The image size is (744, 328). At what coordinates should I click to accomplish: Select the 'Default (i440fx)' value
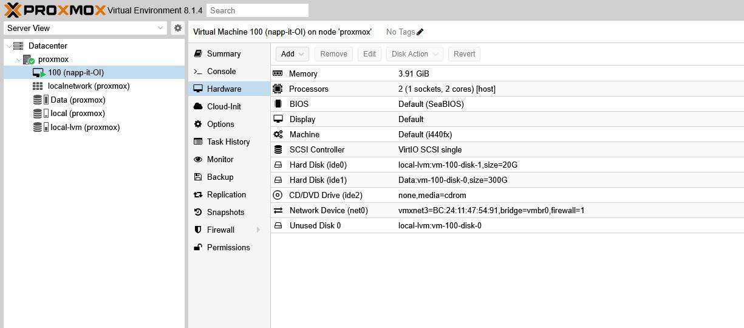coord(425,134)
